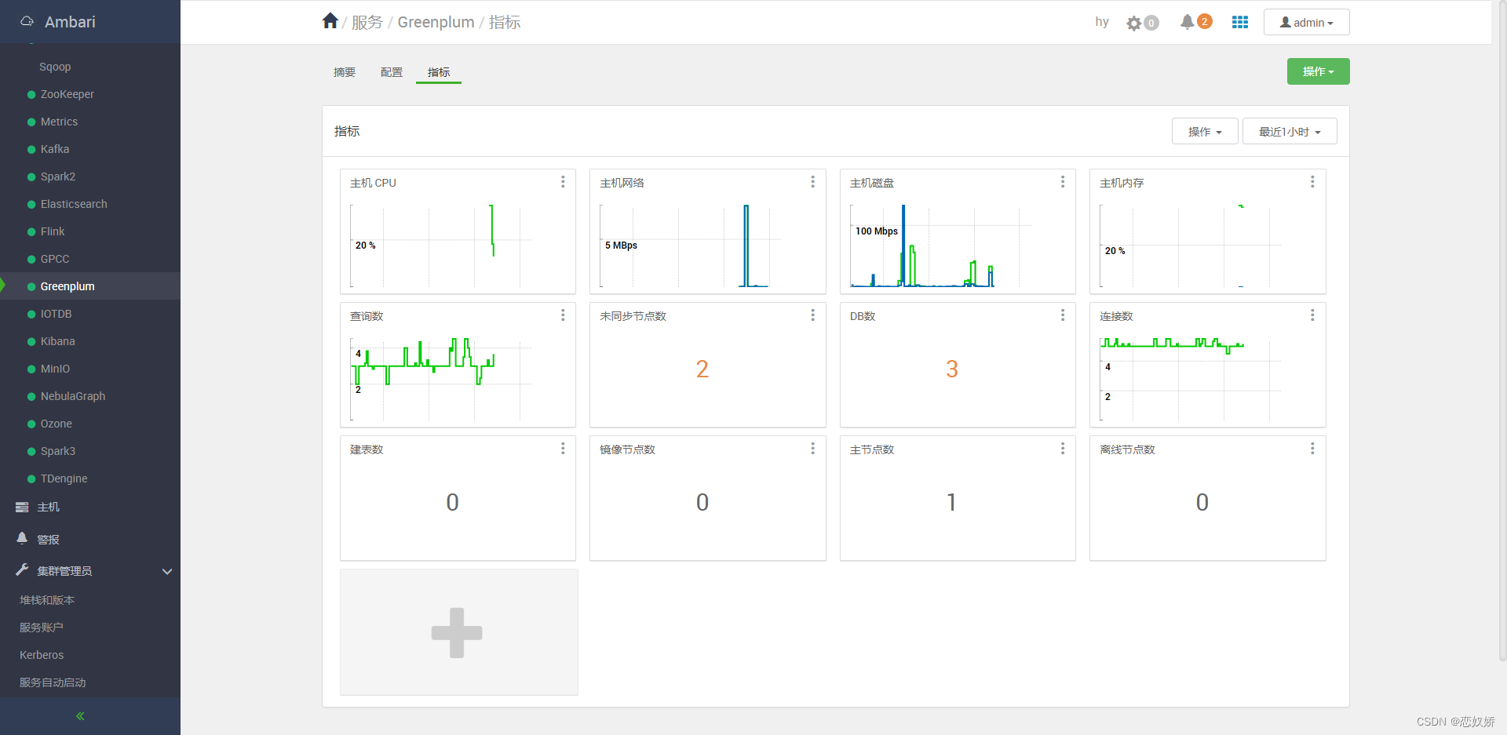Screen dimensions: 1507x735
Task: Open menu dots on 主节点数 widget
Action: (x=1063, y=449)
